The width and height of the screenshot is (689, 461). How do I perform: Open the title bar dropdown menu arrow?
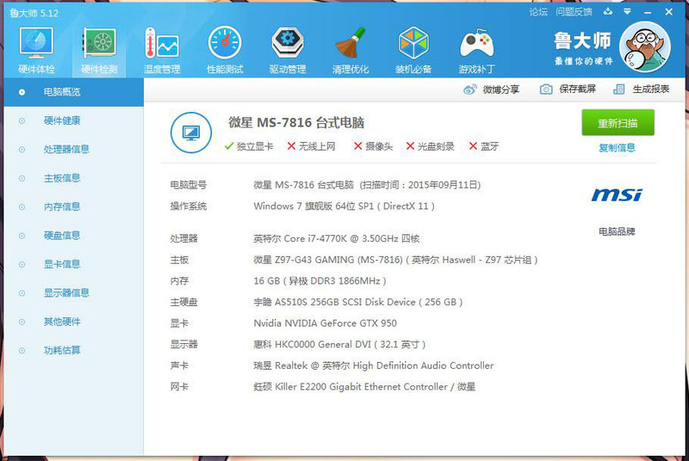pos(628,12)
